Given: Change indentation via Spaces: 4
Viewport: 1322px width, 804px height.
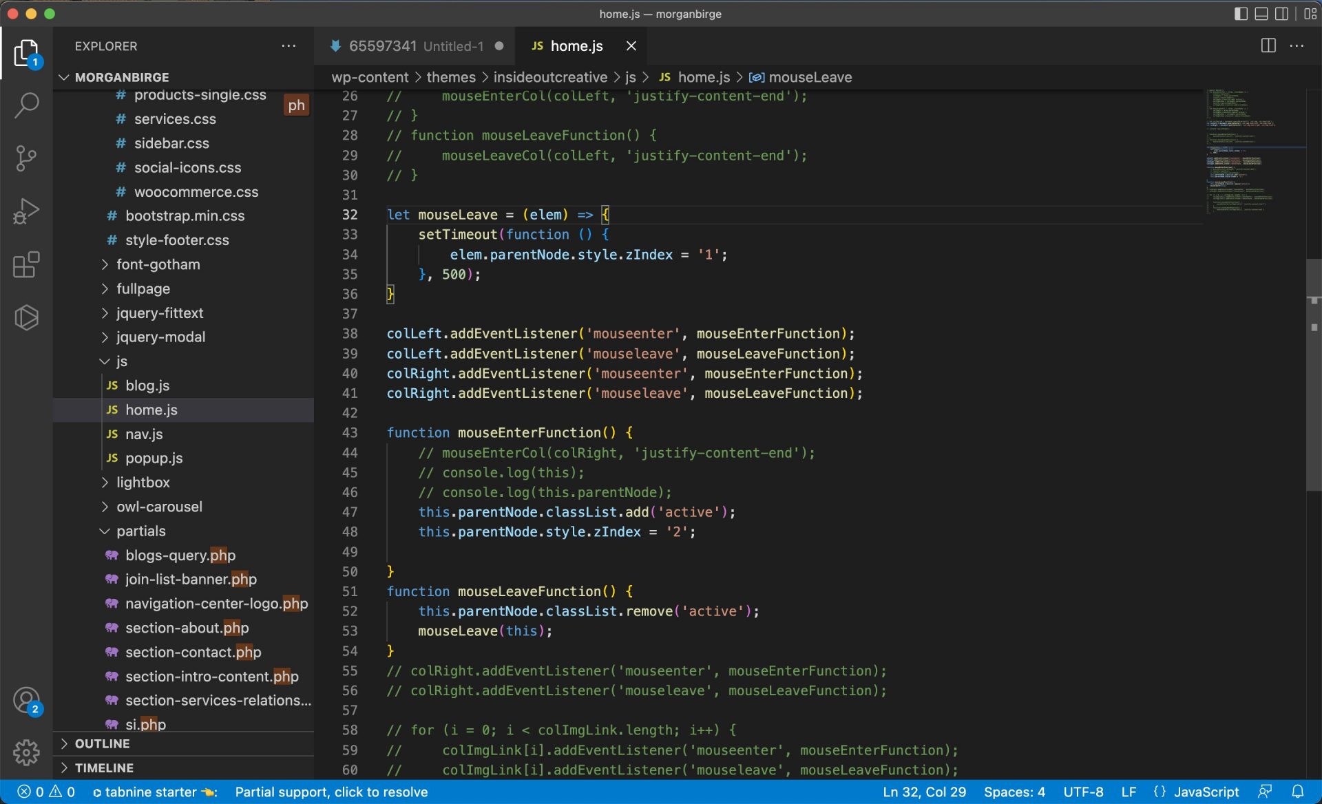Looking at the screenshot, I should click(1014, 792).
